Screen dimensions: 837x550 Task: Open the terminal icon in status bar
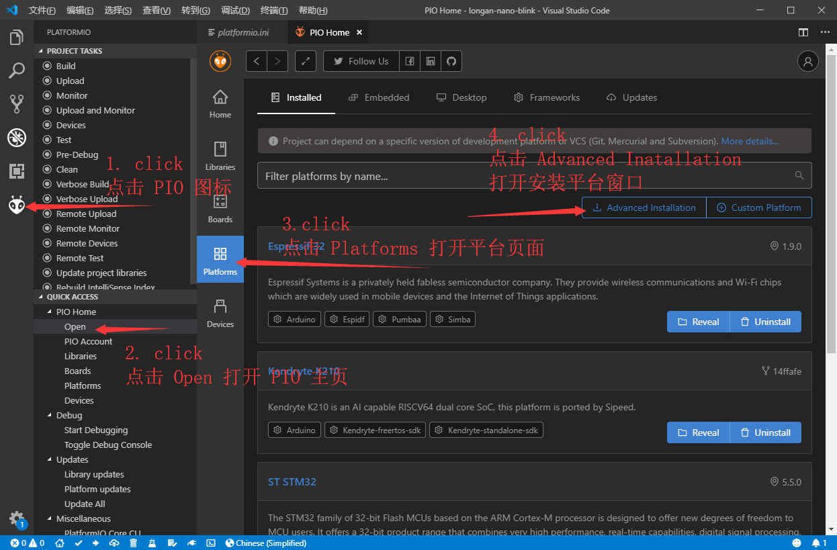pyautogui.click(x=210, y=543)
